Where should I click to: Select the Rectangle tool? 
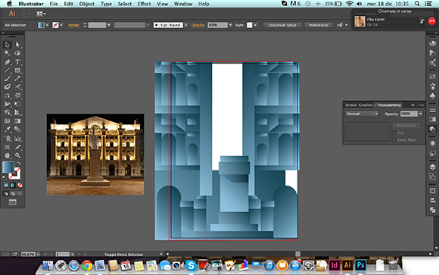[17, 70]
